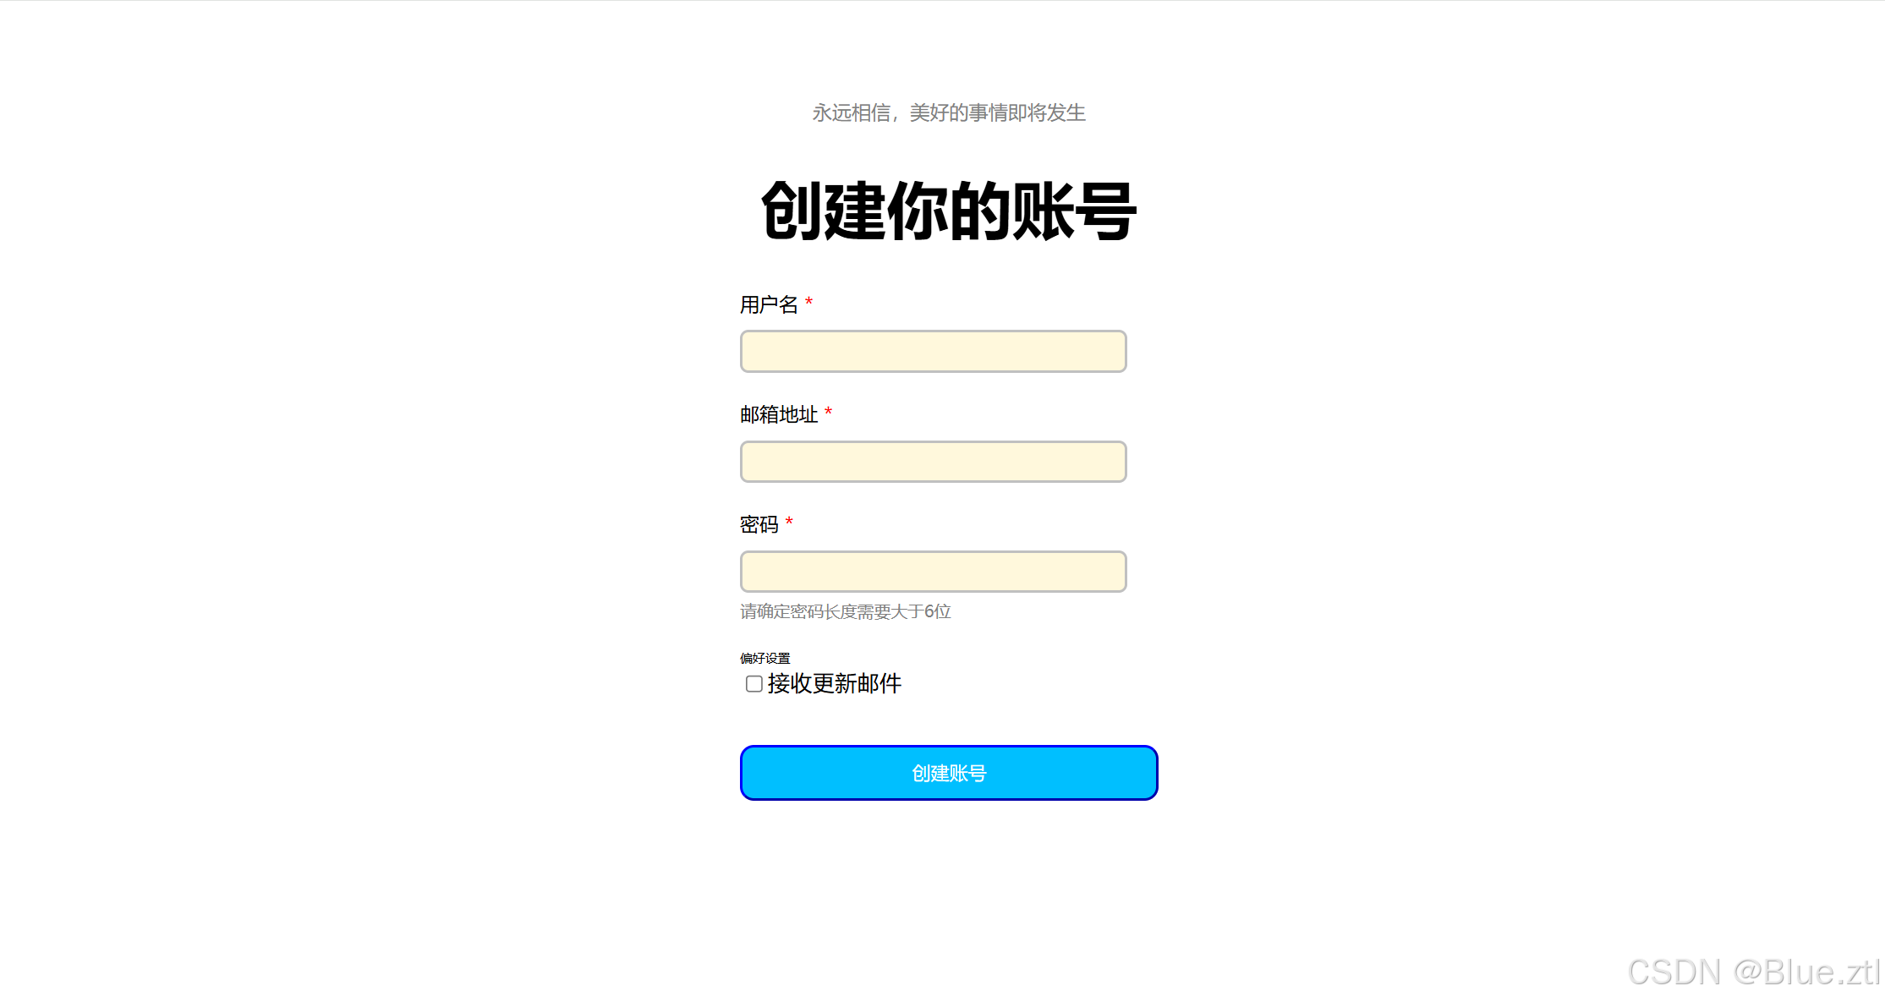The width and height of the screenshot is (1885, 1002).
Task: Click the red asterisk beside 用户名
Action: pyautogui.click(x=808, y=302)
